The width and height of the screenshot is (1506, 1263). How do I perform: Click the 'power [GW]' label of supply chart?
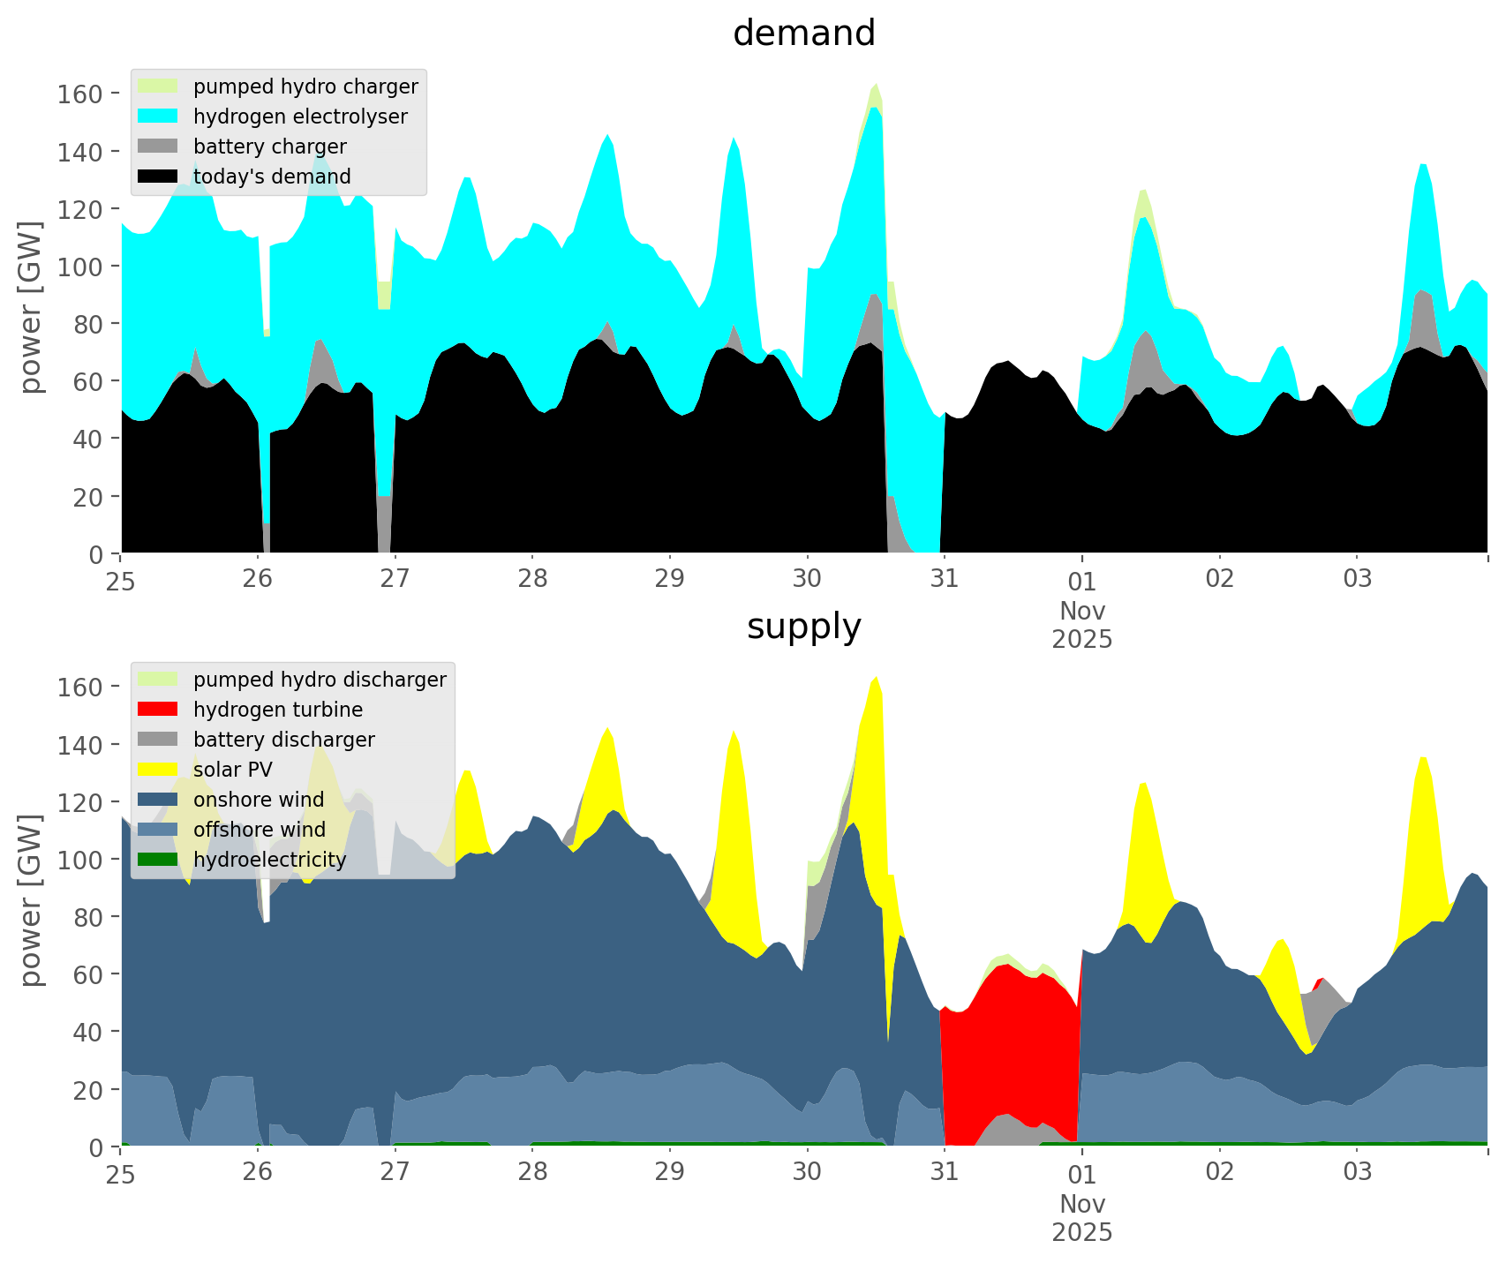31,900
